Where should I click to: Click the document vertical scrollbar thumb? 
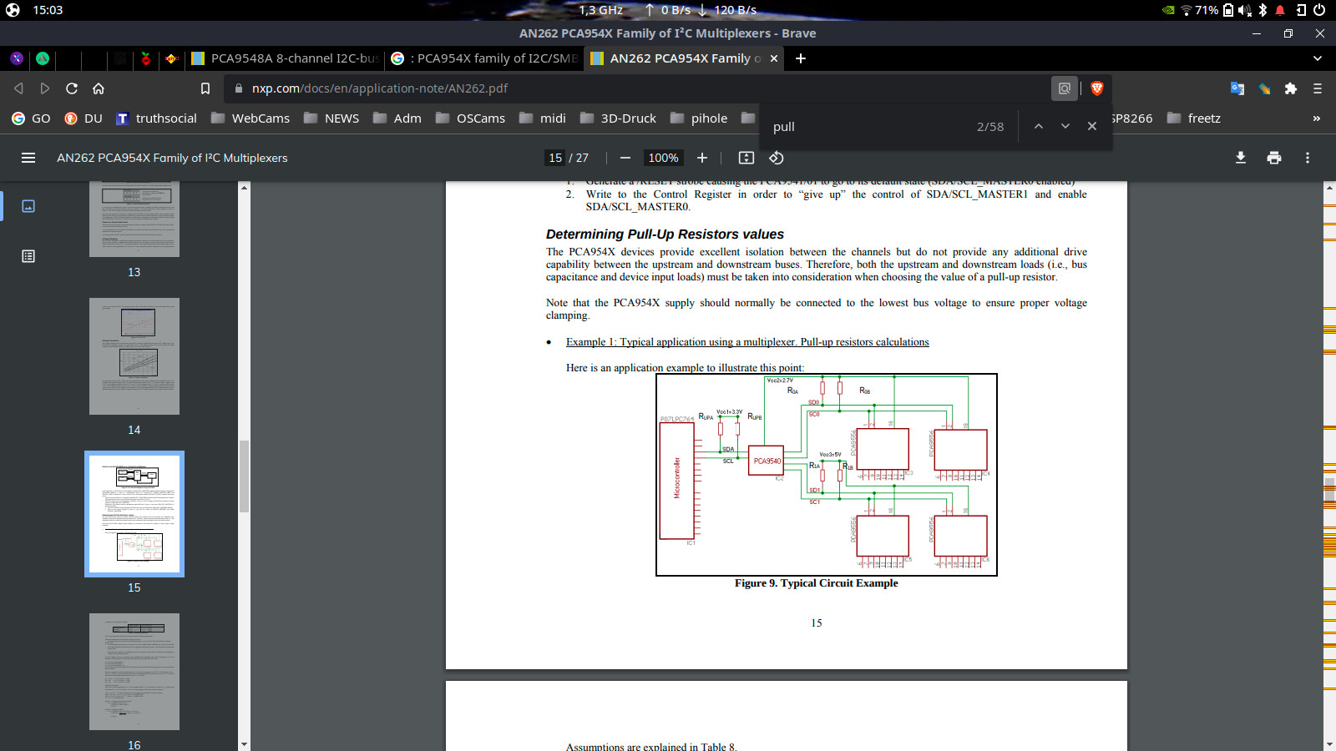point(1329,488)
